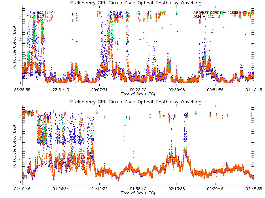Screen dimensions: 265x198
Task: Select the '355 nm' legend label
Action: (x=44, y=13)
